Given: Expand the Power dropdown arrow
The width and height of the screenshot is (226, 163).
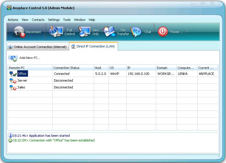Looking at the screenshot, I should point(186,32).
